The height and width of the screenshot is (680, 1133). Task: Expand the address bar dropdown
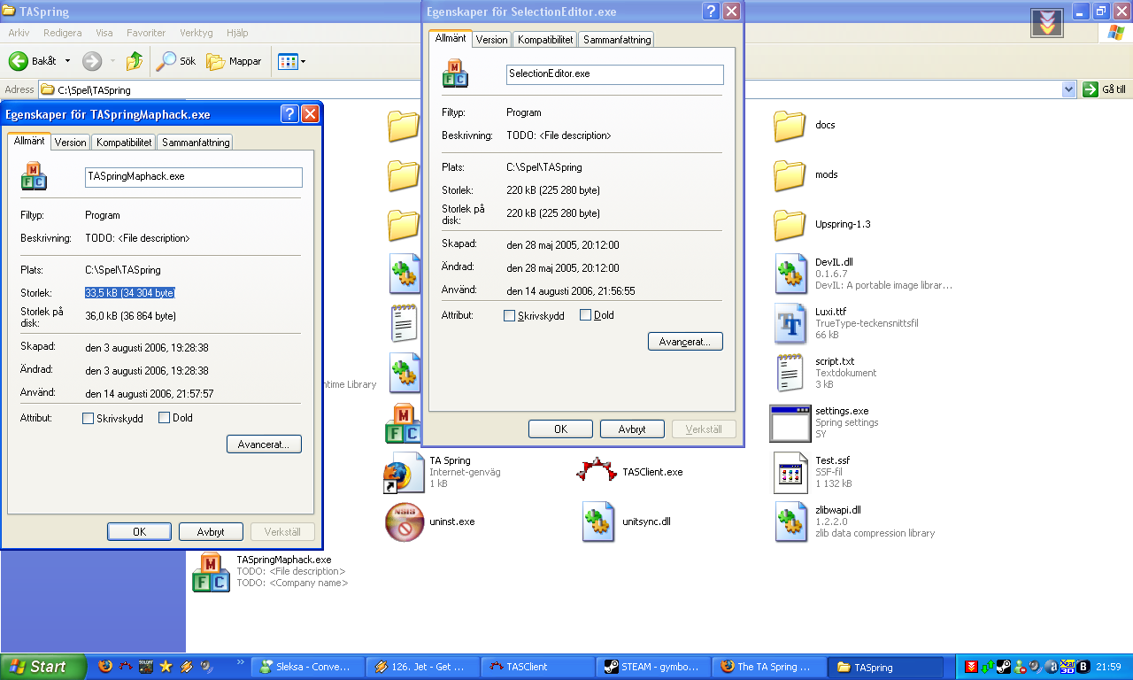click(x=1068, y=89)
